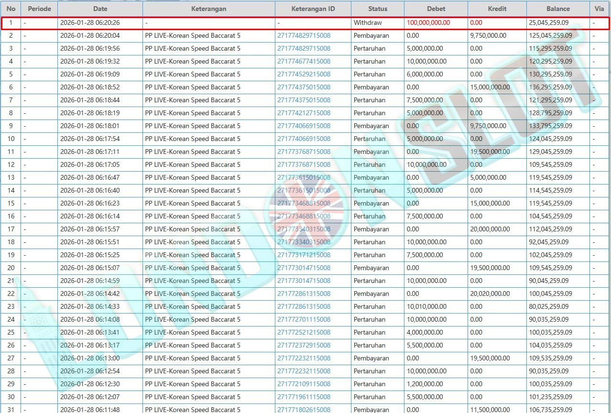Click the Status column header
Image resolution: width=611 pixels, height=413 pixels.
pyautogui.click(x=378, y=9)
